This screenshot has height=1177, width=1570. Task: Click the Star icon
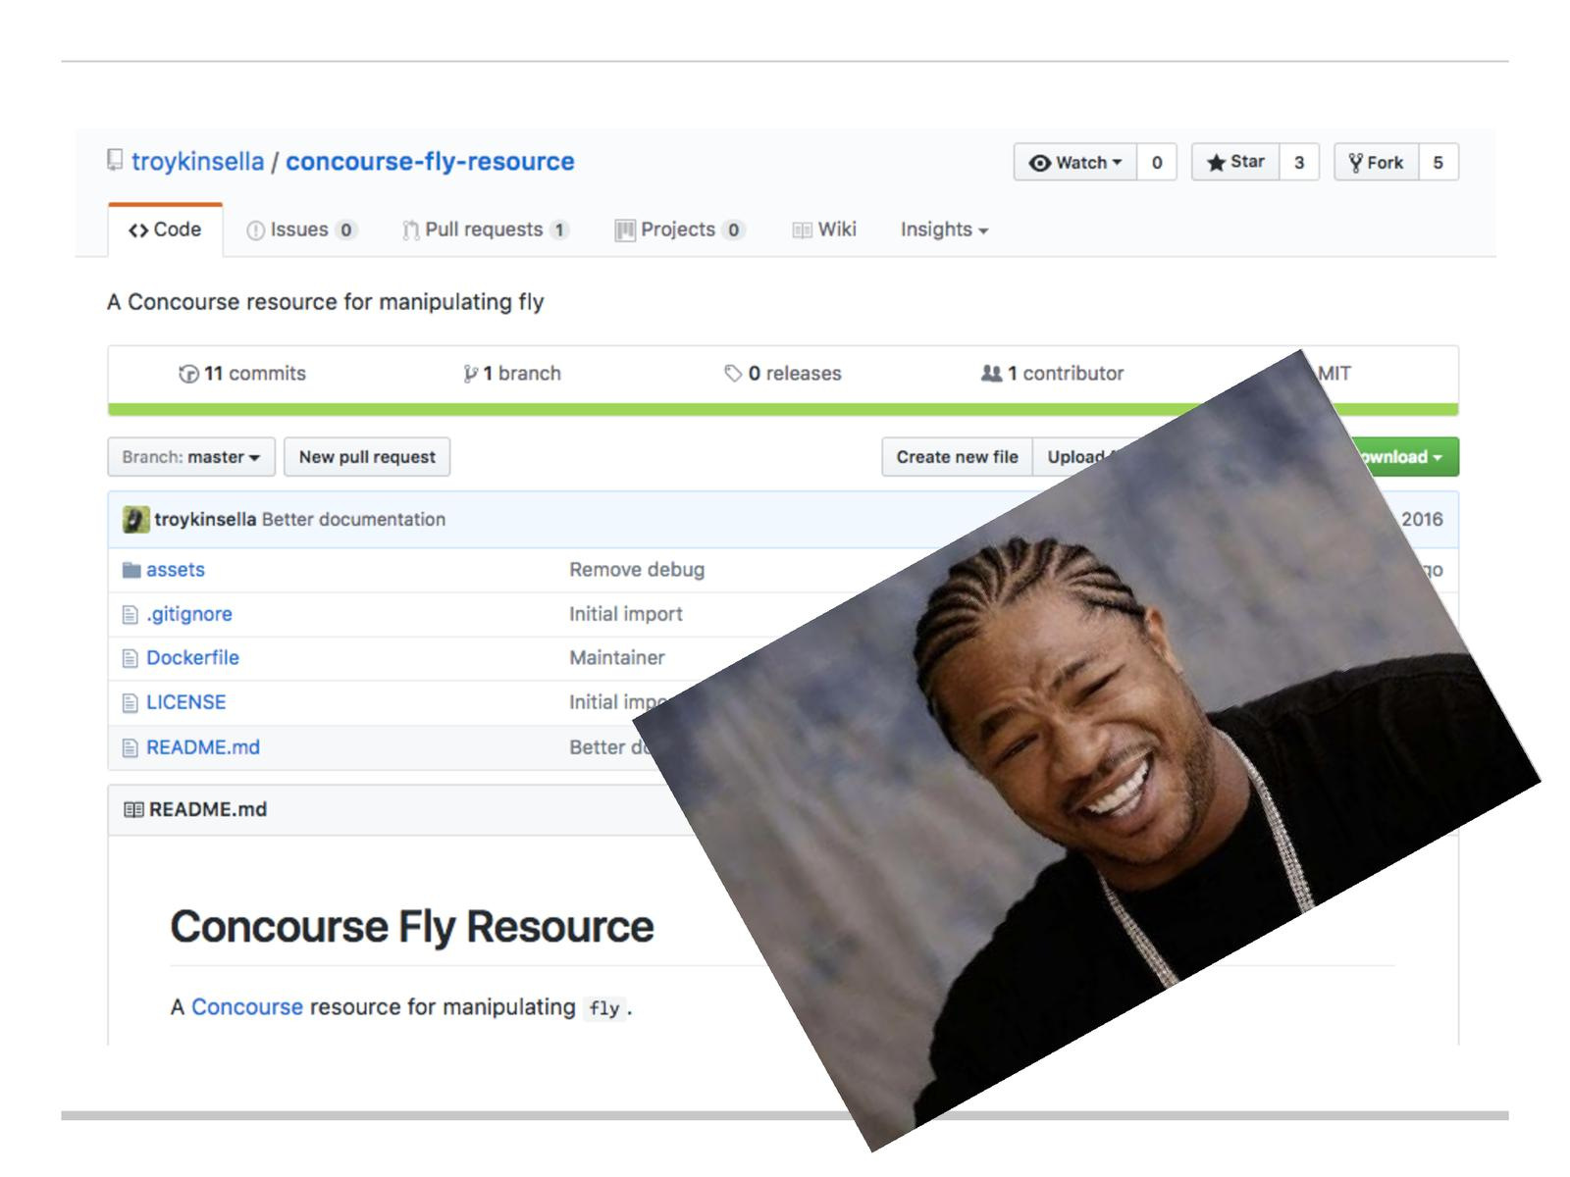pyautogui.click(x=1216, y=163)
